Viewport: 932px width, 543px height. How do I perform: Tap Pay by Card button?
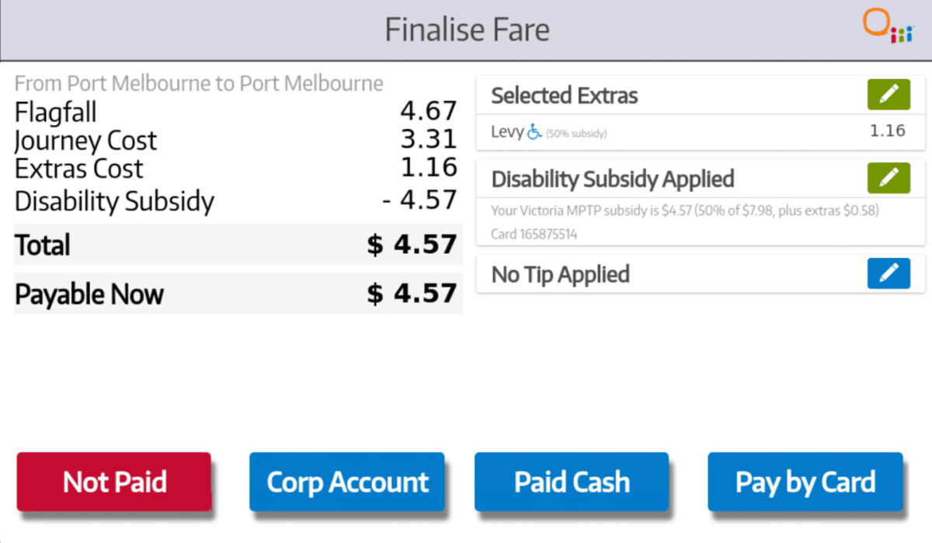[805, 482]
